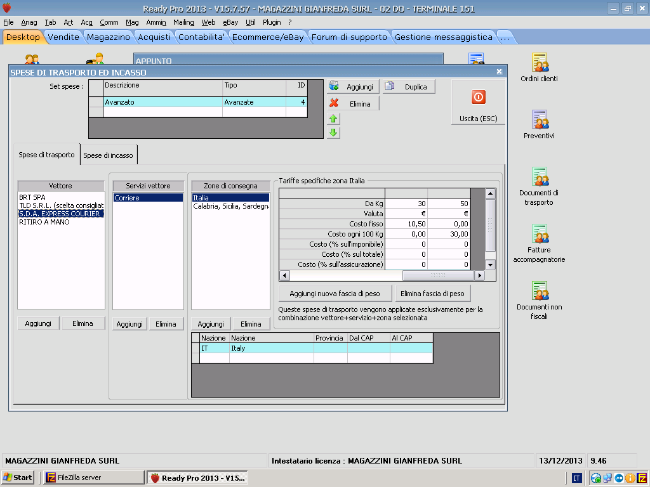Switch to the Spese di incasso tab
The height and width of the screenshot is (487, 650).
coord(108,155)
